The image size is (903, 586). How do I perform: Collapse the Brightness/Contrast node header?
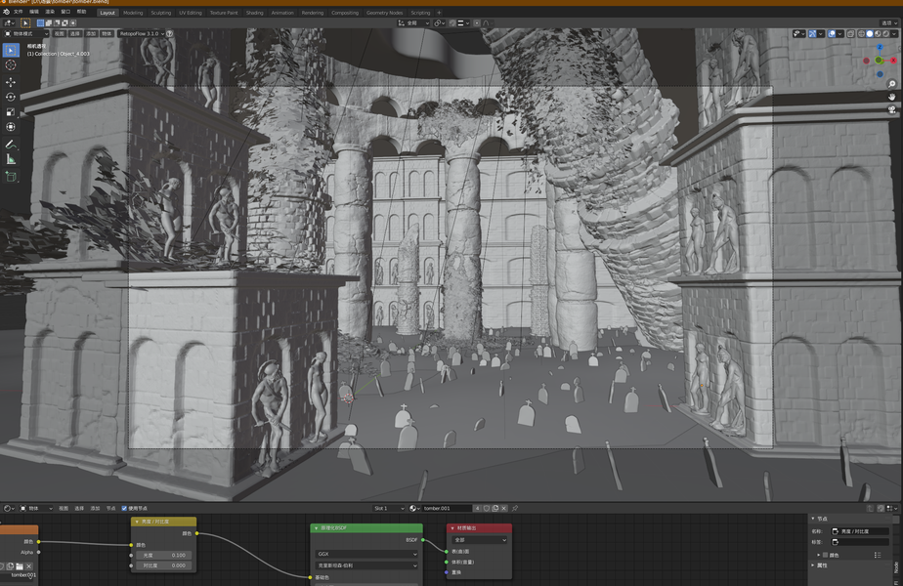tap(137, 522)
